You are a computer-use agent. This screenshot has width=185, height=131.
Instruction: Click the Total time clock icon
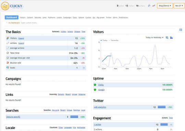tap(8, 53)
